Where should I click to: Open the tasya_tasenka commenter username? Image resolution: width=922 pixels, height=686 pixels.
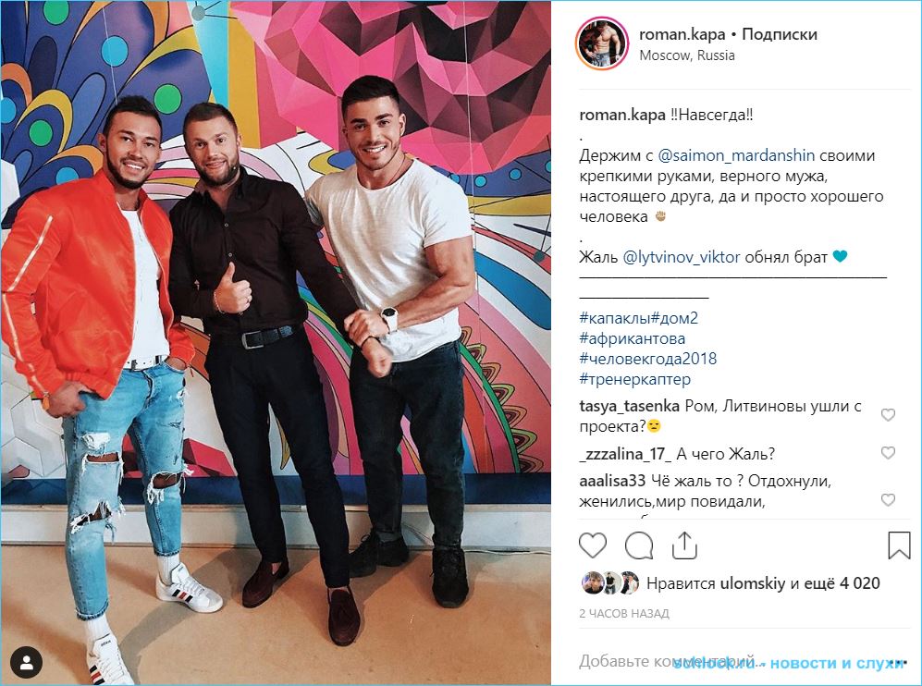click(629, 406)
